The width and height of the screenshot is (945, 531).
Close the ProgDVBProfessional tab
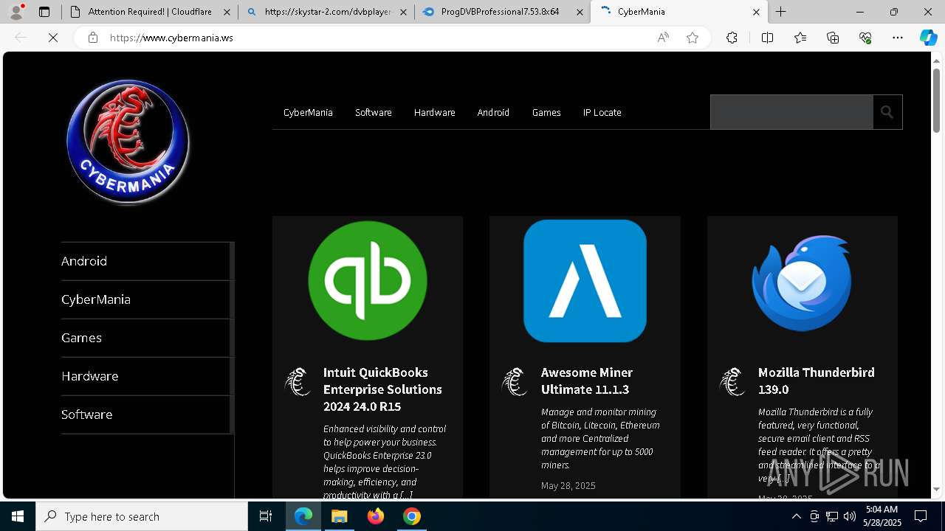click(x=580, y=12)
